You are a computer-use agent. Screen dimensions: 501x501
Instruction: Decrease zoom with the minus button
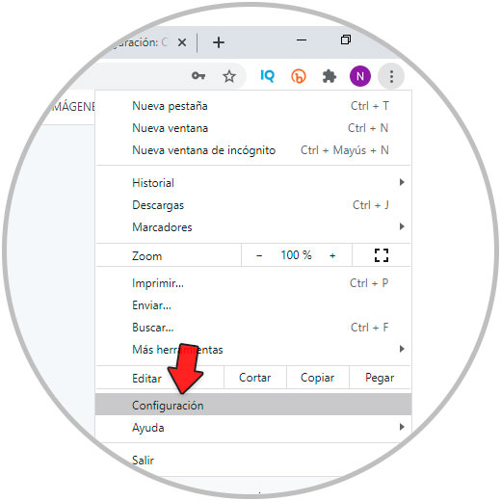pyautogui.click(x=259, y=255)
